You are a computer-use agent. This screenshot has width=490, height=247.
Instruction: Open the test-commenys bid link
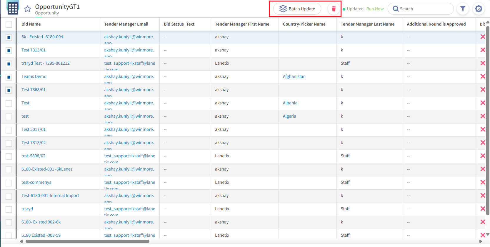(x=36, y=182)
